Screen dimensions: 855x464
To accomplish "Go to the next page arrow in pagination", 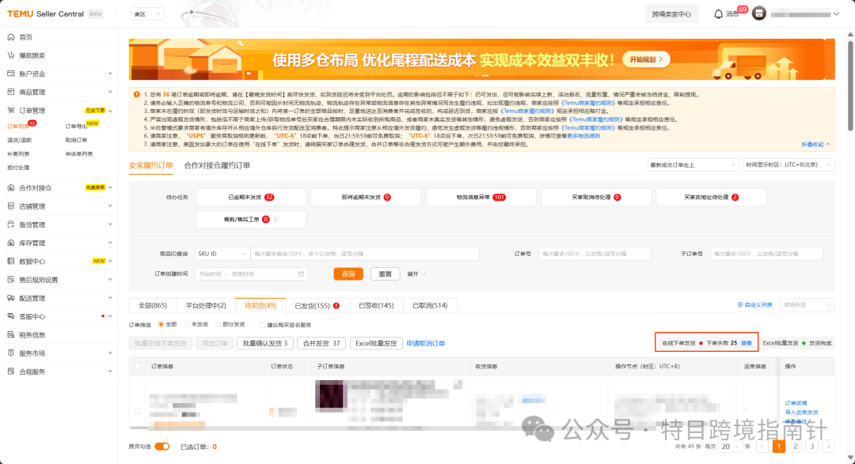I will (828, 446).
